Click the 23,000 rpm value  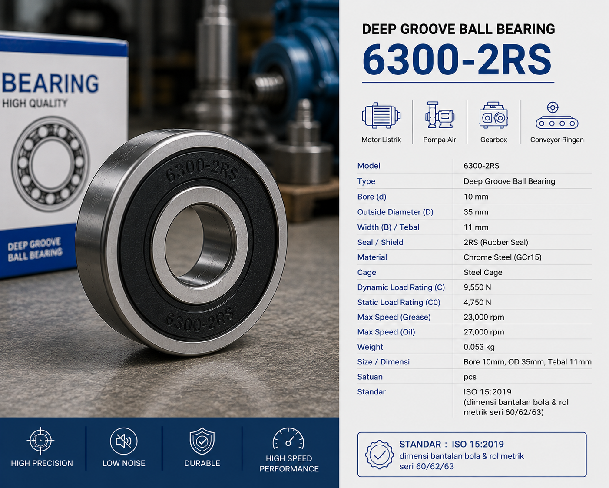pyautogui.click(x=483, y=317)
